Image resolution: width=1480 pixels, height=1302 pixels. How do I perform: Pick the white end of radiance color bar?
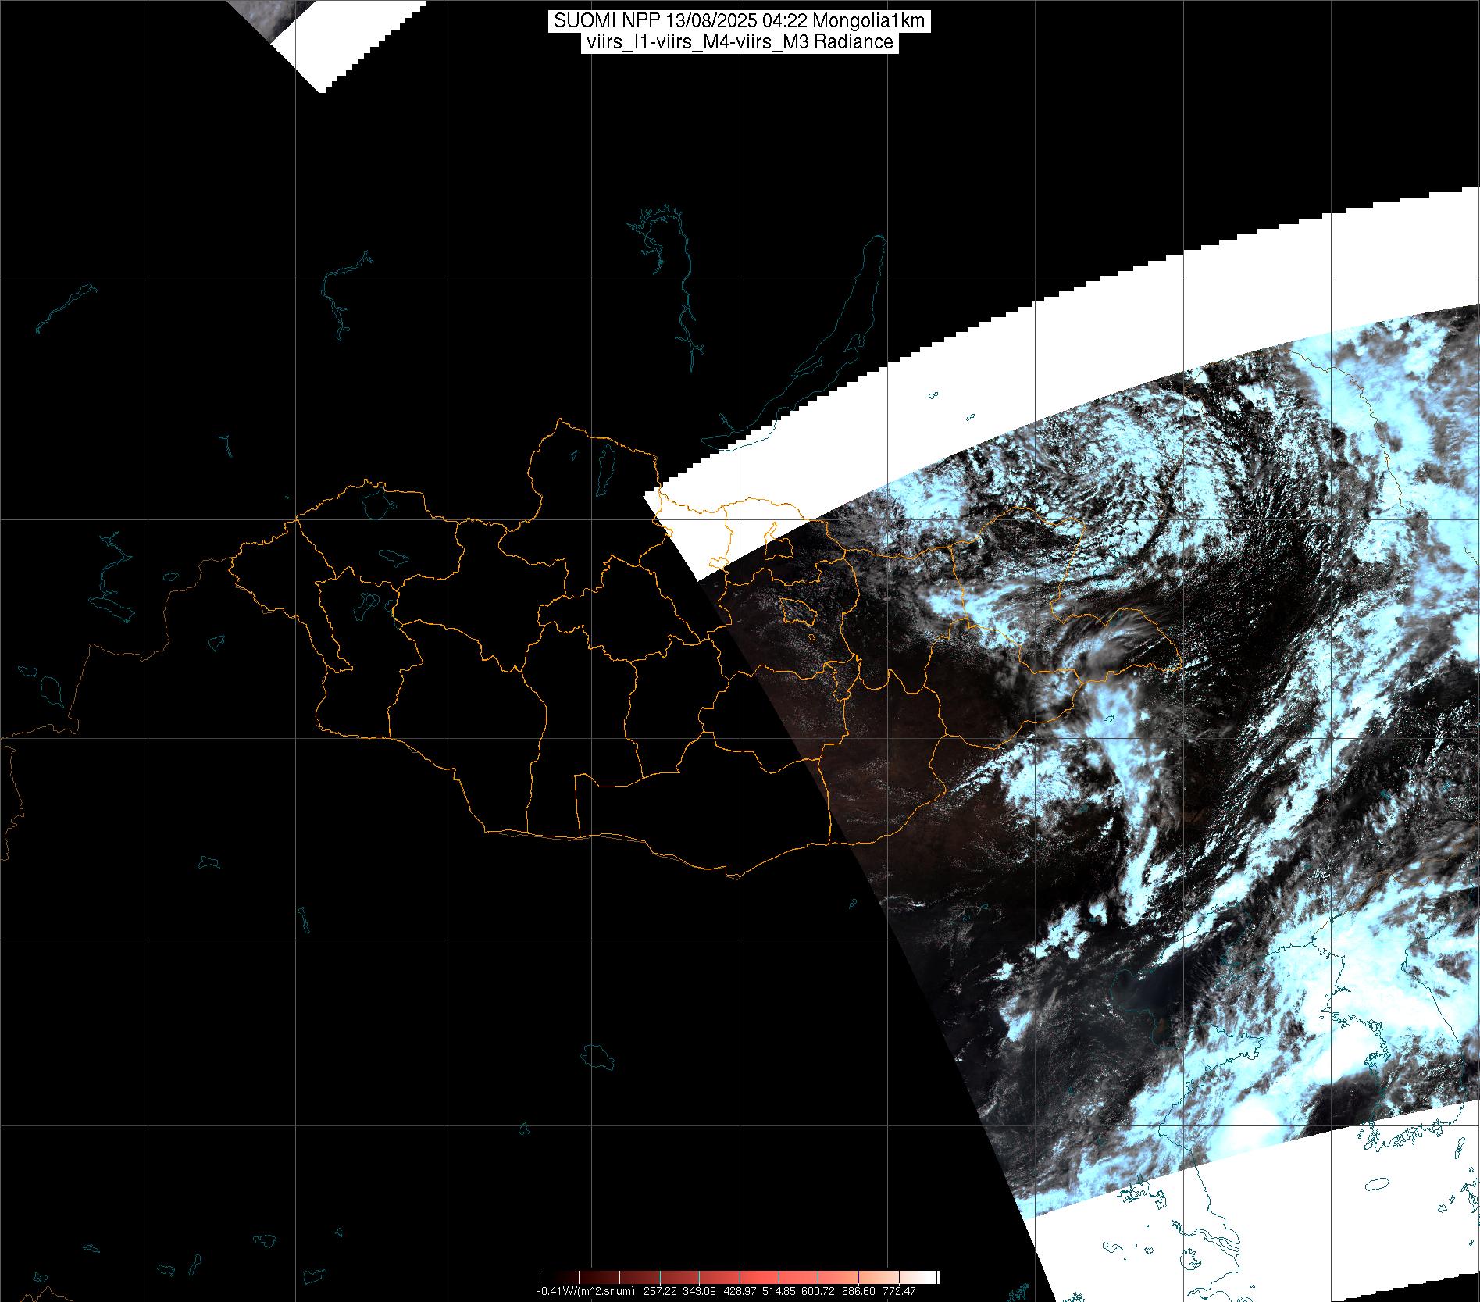click(929, 1278)
